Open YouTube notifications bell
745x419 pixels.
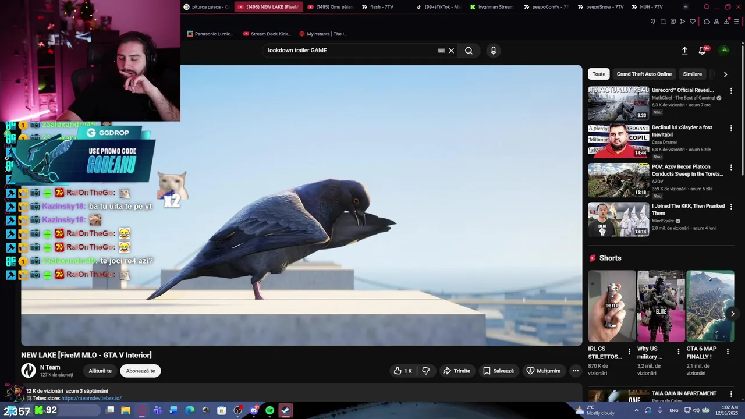click(x=703, y=51)
